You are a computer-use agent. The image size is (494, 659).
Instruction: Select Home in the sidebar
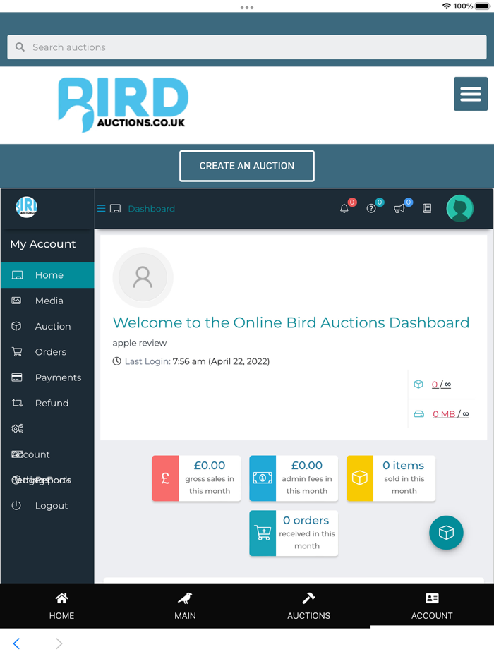[47, 275]
